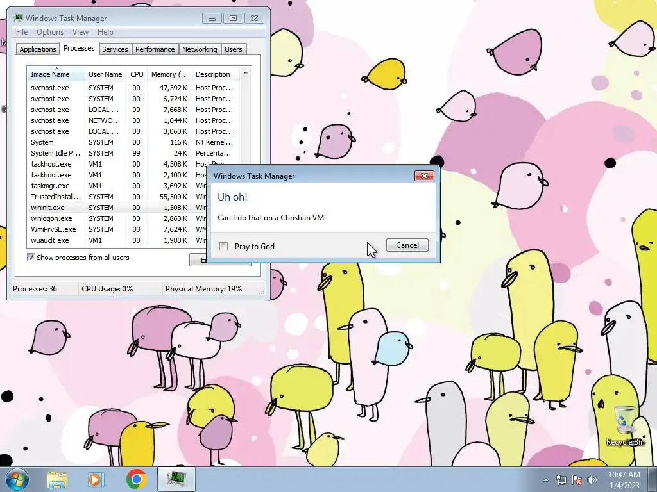657x492 pixels.
Task: Uncheck Show processes from all users
Action: click(31, 258)
